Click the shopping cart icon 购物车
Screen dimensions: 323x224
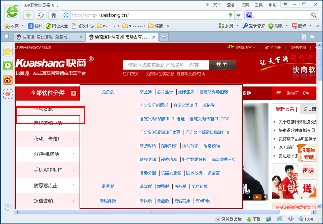click(279, 93)
